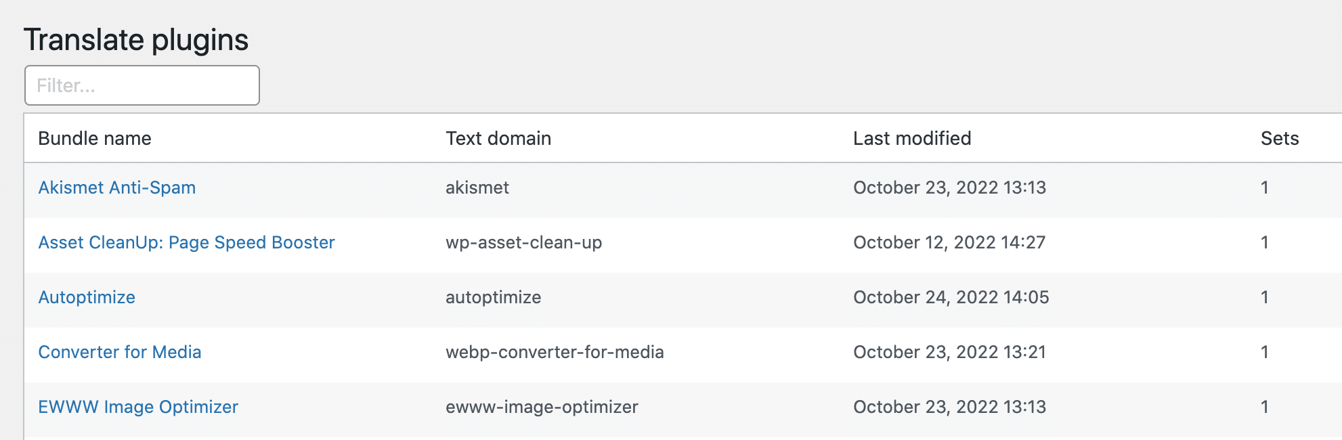Image resolution: width=1342 pixels, height=440 pixels.
Task: Select the akismet text domain cell
Action: (x=477, y=188)
